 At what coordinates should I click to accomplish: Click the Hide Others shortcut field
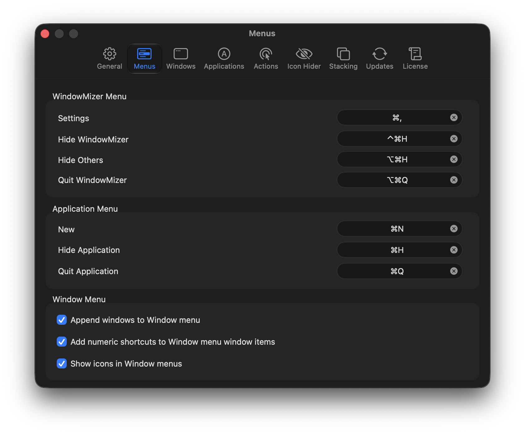[399, 159]
